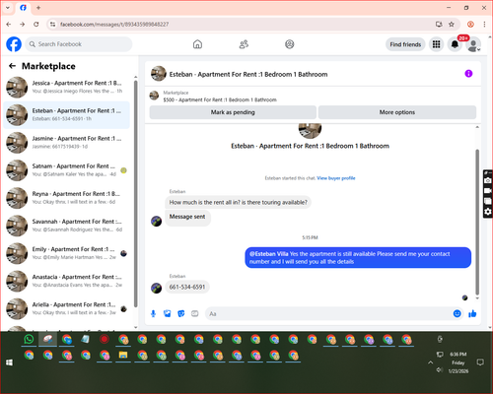Viewport: 493px width, 394px height.
Task: Open Satnam's apartment conversation
Action: [x=67, y=170]
